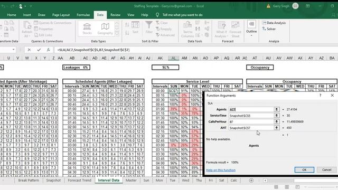Click the Insert Function fx icon
The height and width of the screenshot is (190, 338).
[48, 50]
